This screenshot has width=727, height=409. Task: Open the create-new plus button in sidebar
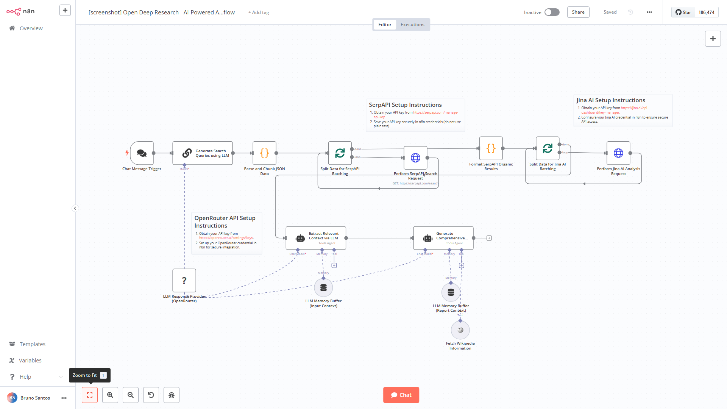[x=65, y=10]
